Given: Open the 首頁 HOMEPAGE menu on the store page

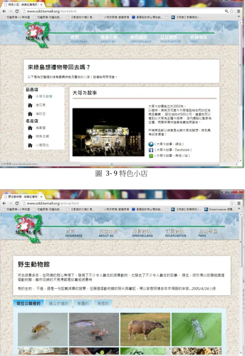Looking at the screenshot, I should pyautogui.click(x=79, y=39).
